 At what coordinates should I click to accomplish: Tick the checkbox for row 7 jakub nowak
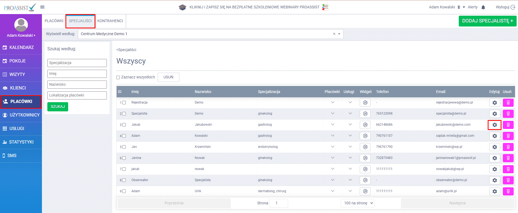[124, 169]
